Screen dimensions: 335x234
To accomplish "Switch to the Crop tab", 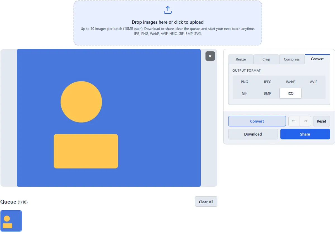I will (x=266, y=59).
